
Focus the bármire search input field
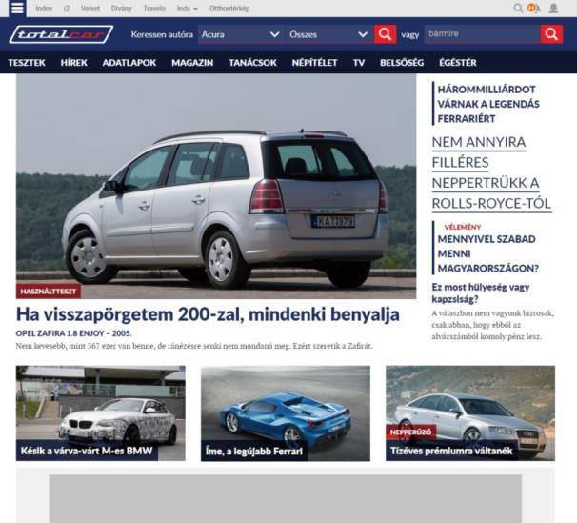(483, 34)
